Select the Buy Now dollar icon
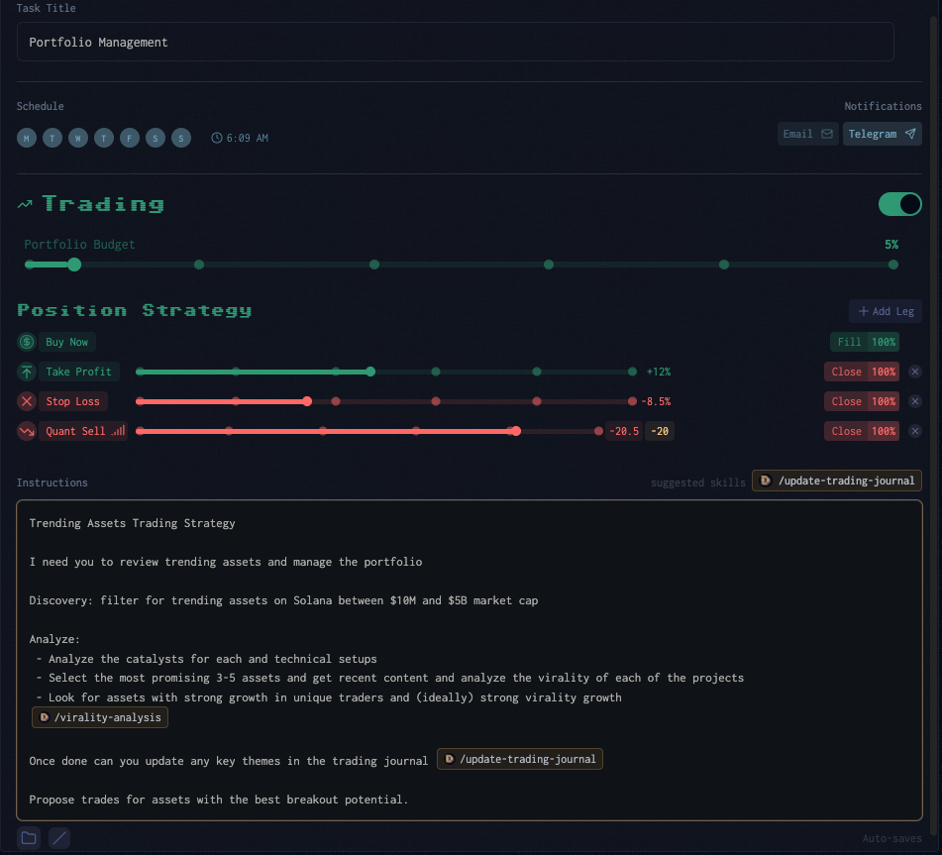The height and width of the screenshot is (855, 942). click(x=26, y=342)
